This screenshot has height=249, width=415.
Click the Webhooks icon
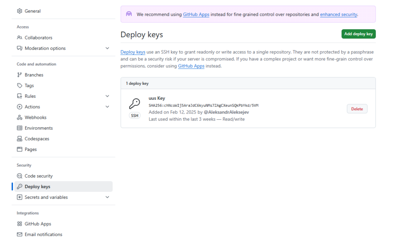pyautogui.click(x=19, y=117)
